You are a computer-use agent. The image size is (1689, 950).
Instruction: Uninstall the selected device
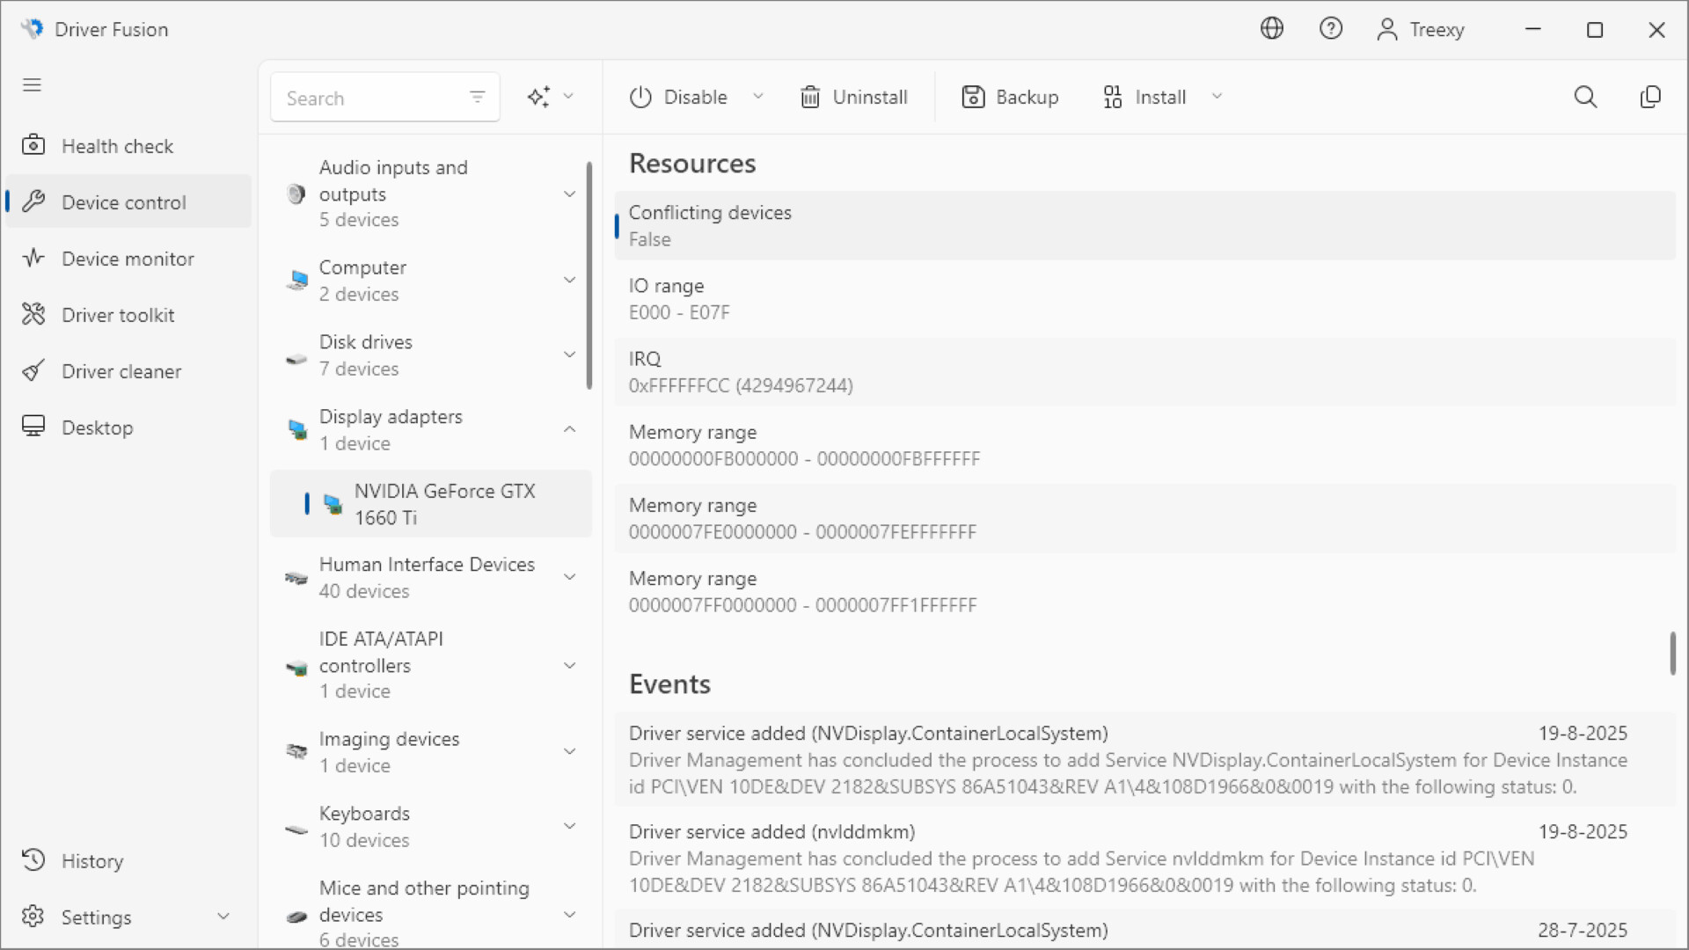[x=853, y=97]
